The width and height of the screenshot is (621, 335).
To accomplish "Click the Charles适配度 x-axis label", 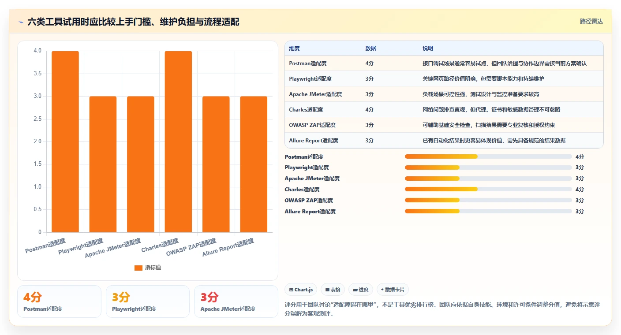I will pyautogui.click(x=160, y=245).
